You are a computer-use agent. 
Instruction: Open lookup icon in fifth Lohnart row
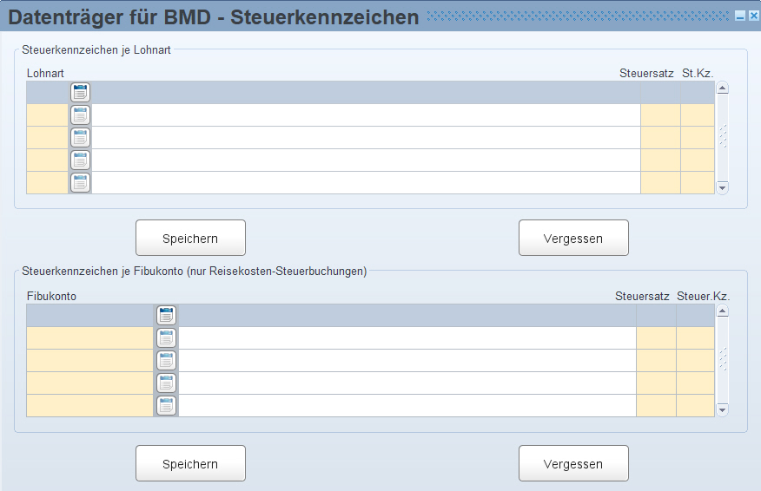[80, 183]
